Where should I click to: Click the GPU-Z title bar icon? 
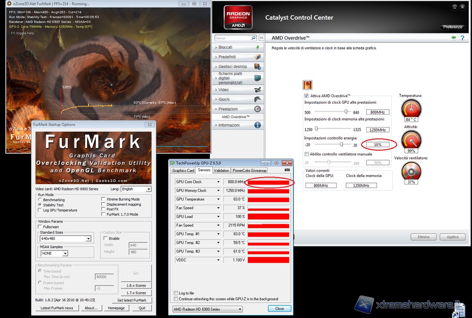pyautogui.click(x=172, y=163)
